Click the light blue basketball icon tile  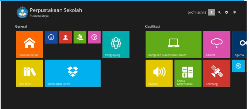click(x=238, y=66)
